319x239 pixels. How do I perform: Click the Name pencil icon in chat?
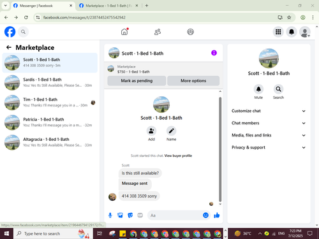tap(171, 131)
